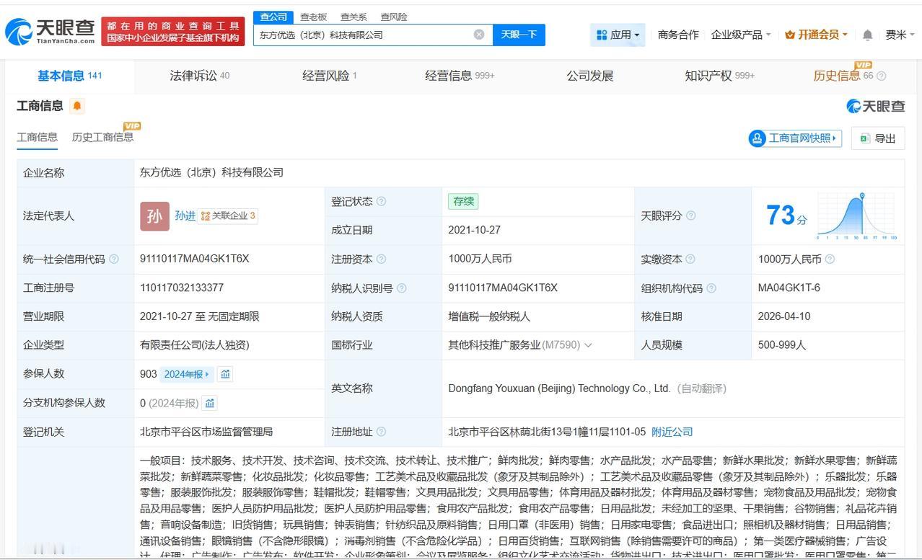Image resolution: width=922 pixels, height=560 pixels.
Task: Select 查公司 search tab
Action: (273, 17)
